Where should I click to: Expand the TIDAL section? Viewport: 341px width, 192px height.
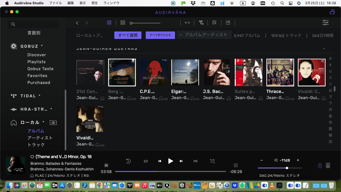click(x=40, y=95)
